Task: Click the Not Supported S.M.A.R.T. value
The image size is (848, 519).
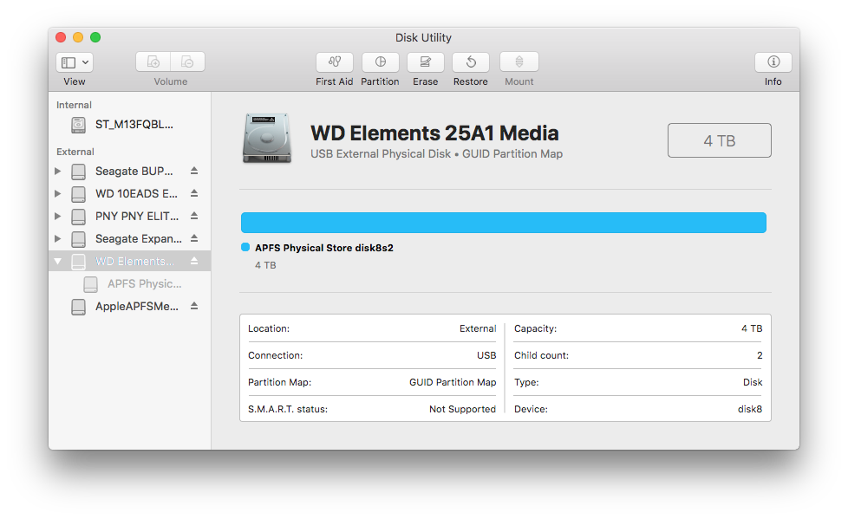Action: tap(462, 409)
